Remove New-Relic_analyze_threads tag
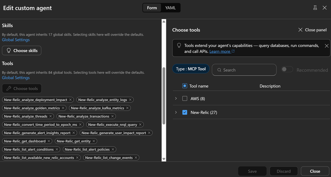331x177 pixels. [x=51, y=116]
